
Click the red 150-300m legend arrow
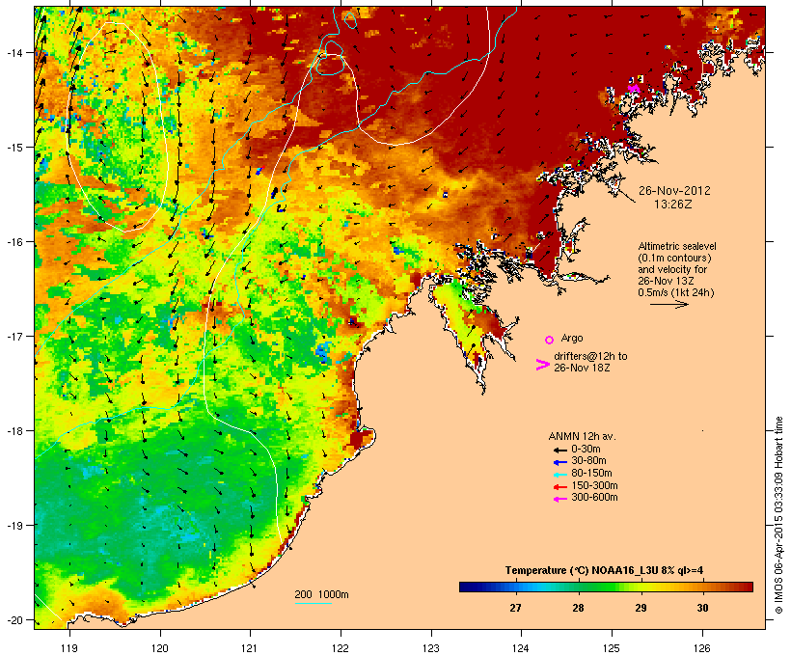click(560, 487)
